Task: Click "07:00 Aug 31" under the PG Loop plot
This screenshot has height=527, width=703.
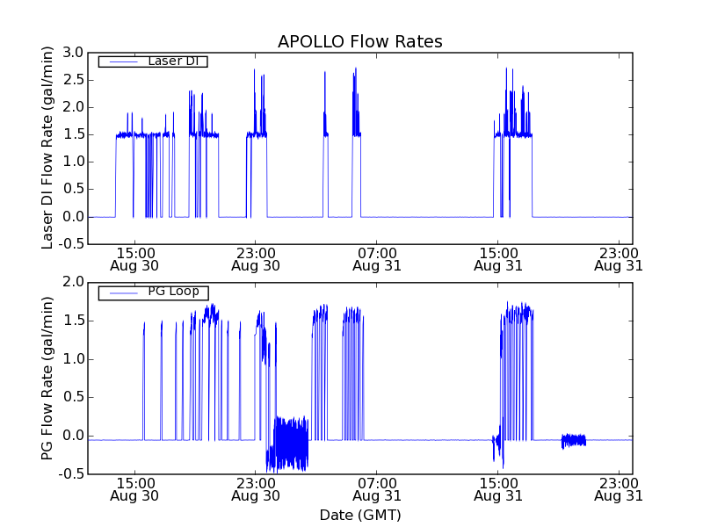Action: pyautogui.click(x=377, y=490)
